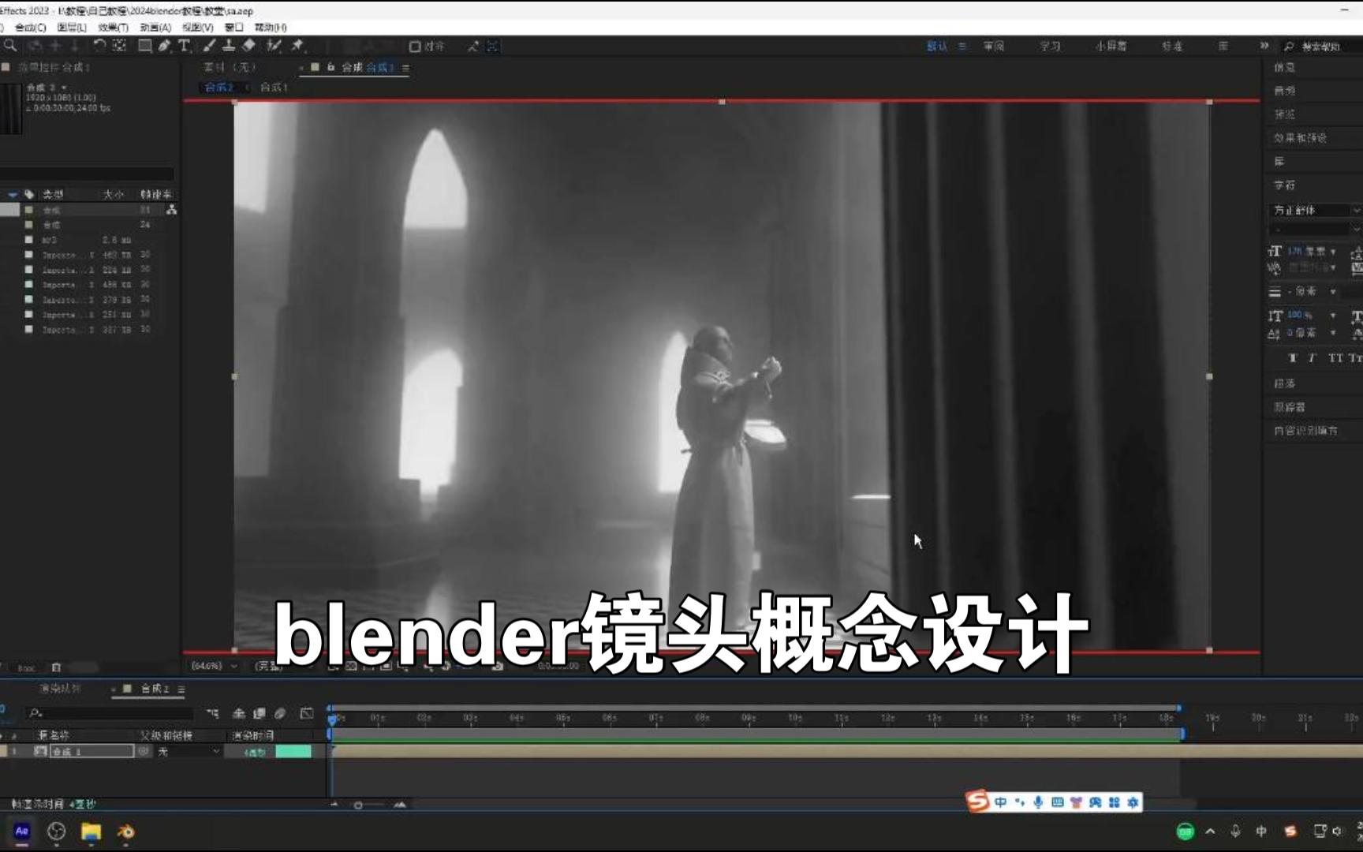Select the Roto Brush tool
Image resolution: width=1363 pixels, height=852 pixels.
point(274,46)
